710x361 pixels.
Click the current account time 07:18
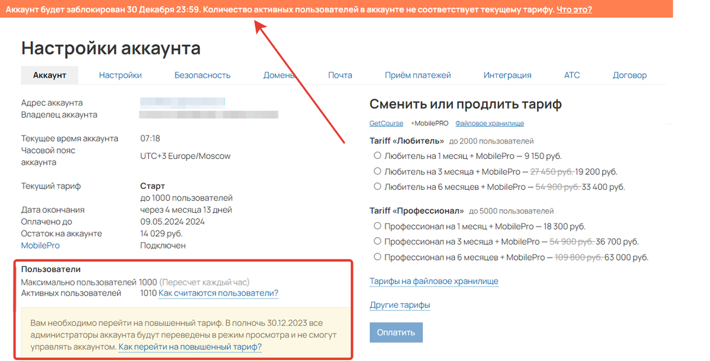click(x=150, y=138)
